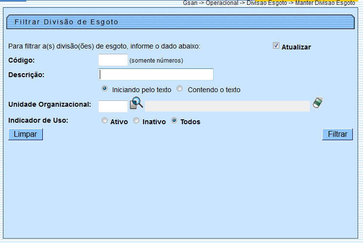Click the gray Unidade Organizacional name field

pyautogui.click(x=227, y=106)
